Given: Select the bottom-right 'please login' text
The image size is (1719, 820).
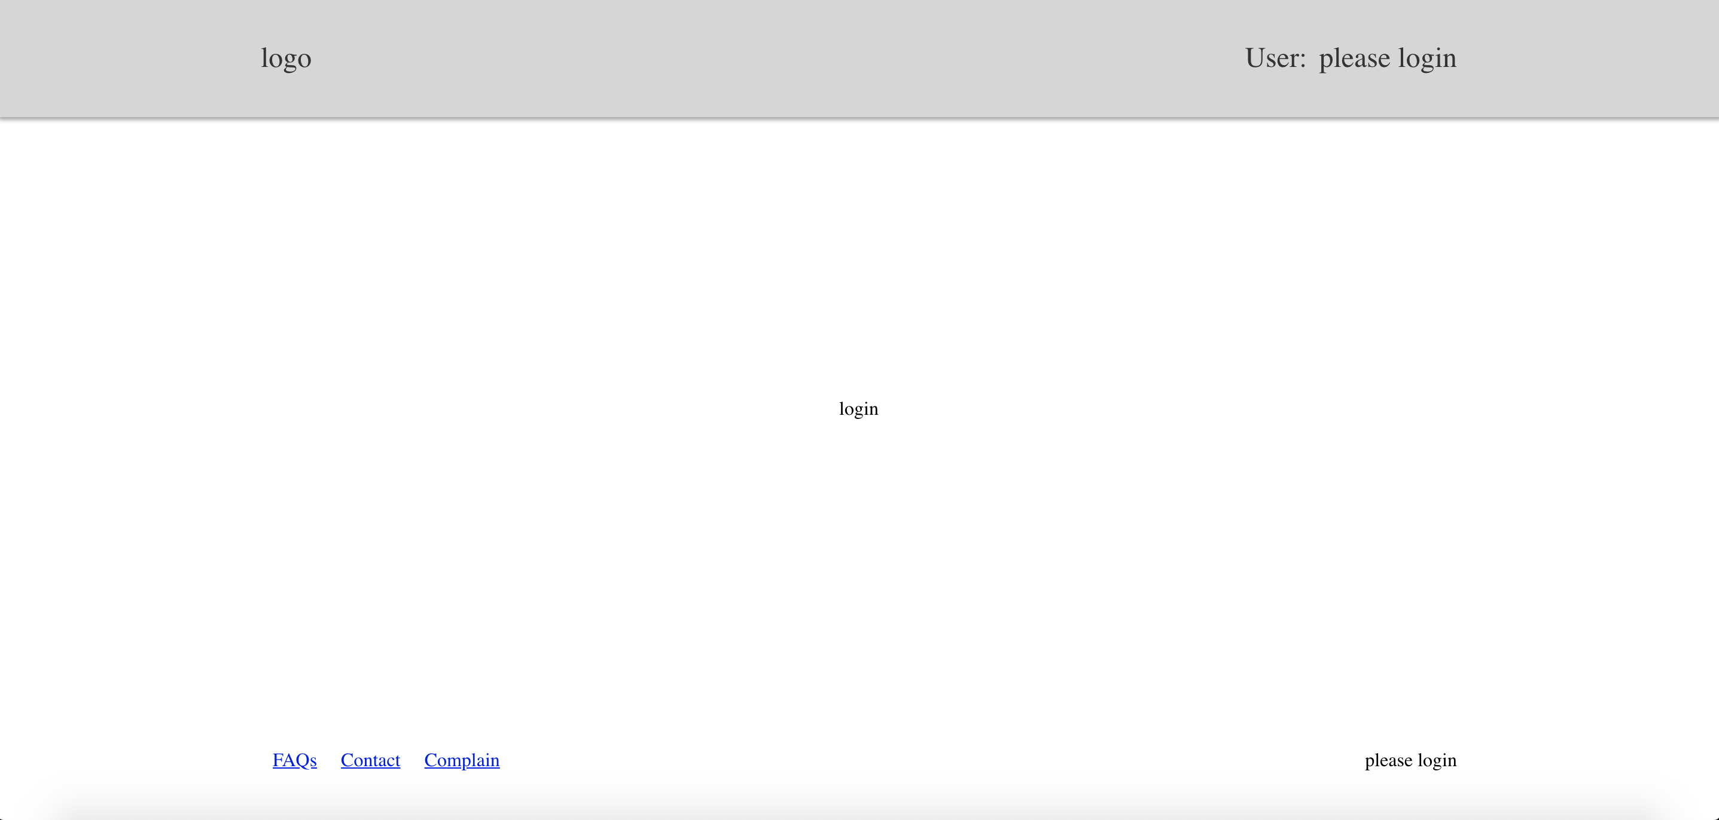Looking at the screenshot, I should click(1410, 760).
